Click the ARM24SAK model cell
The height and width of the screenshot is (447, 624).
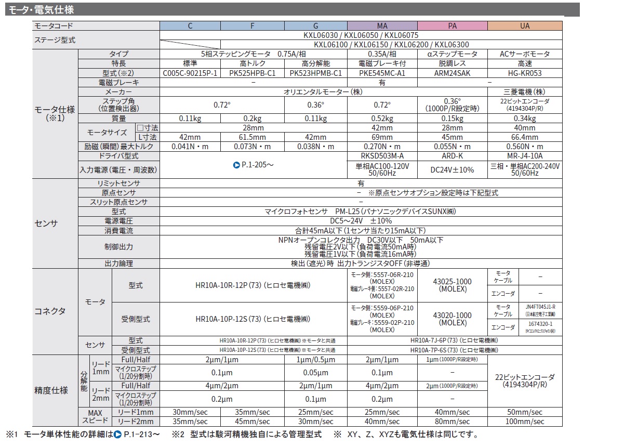pos(453,73)
